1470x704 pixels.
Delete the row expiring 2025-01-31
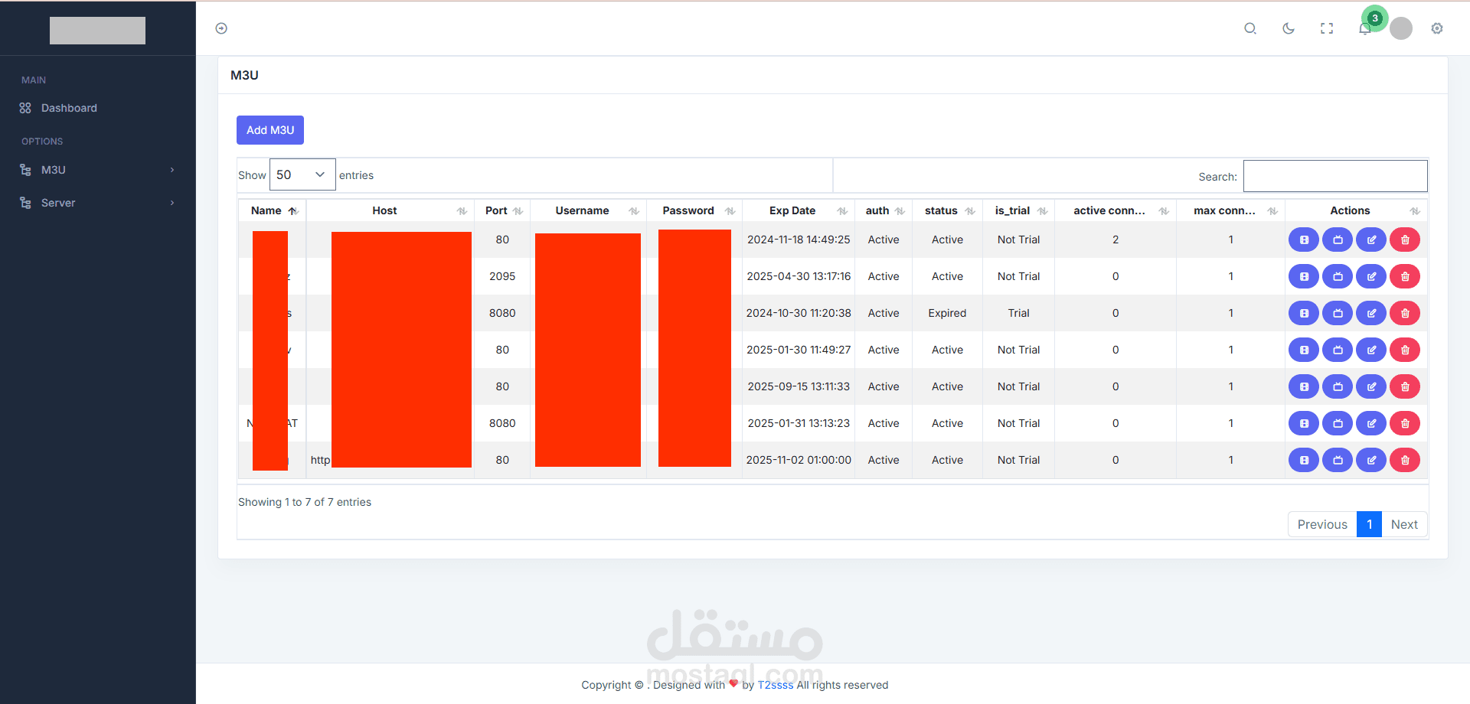tap(1405, 423)
